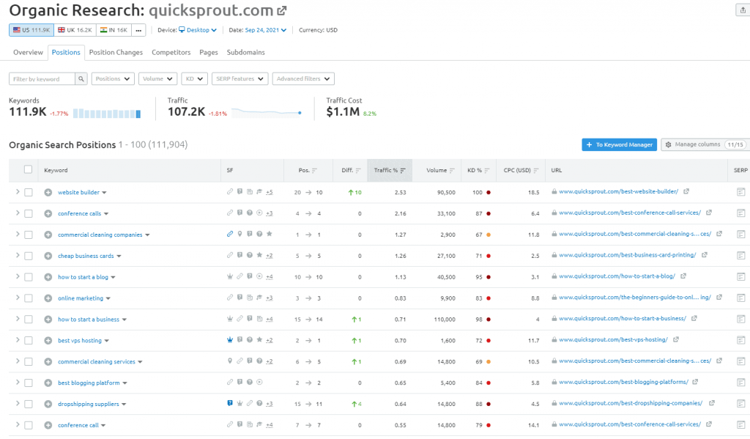
Task: Check the 'how to start a blog' checkbox
Action: (x=29, y=277)
